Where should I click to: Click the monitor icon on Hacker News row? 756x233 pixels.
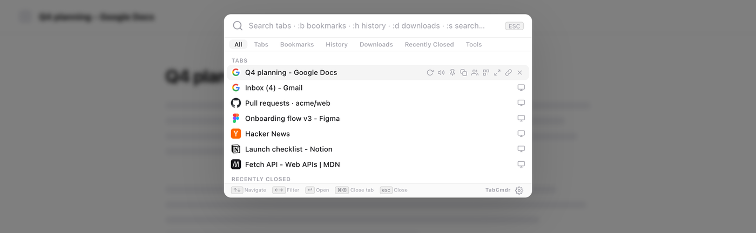[521, 134]
